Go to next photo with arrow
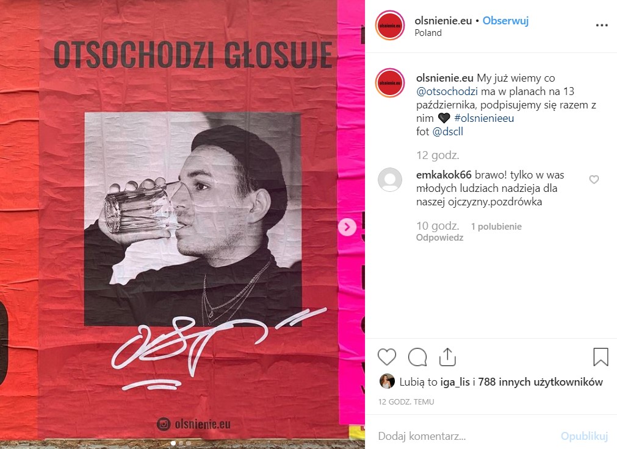This screenshot has height=449, width=617. point(347,227)
